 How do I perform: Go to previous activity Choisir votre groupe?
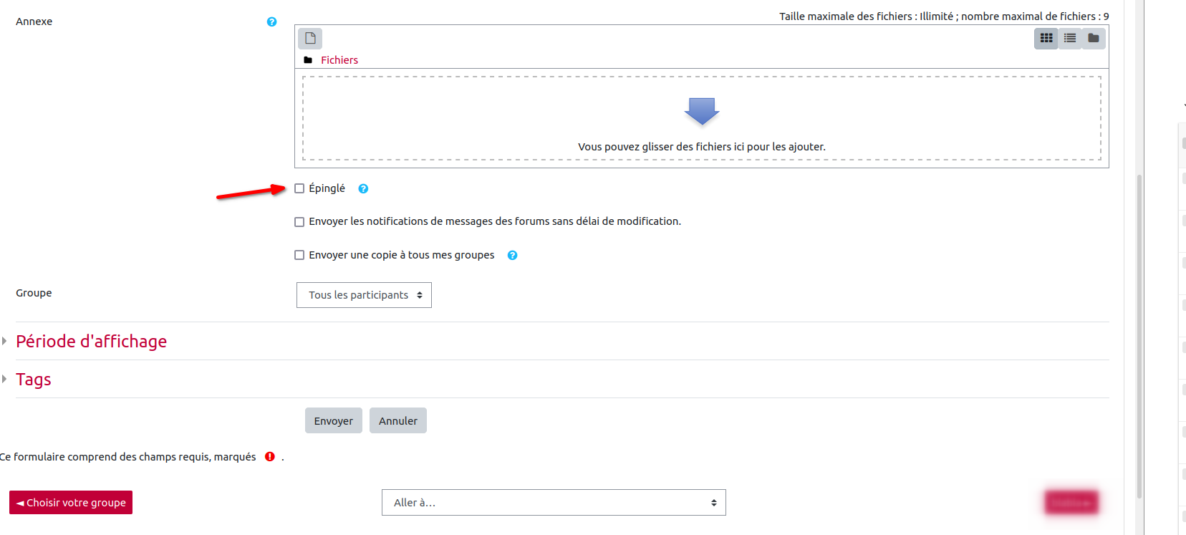click(71, 503)
